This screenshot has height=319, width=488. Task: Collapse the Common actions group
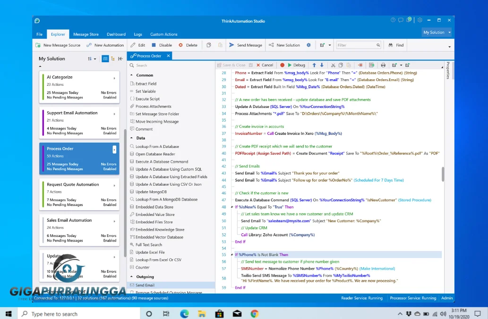tap(131, 75)
